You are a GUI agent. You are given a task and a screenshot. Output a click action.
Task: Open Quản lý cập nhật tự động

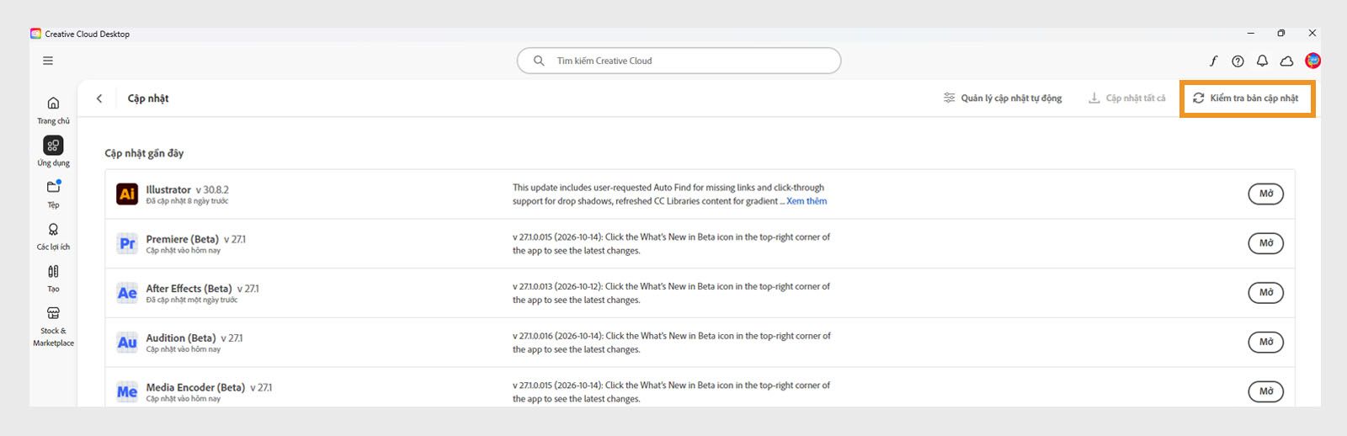1003,98
